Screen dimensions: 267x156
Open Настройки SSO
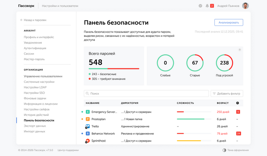[x=34, y=93]
